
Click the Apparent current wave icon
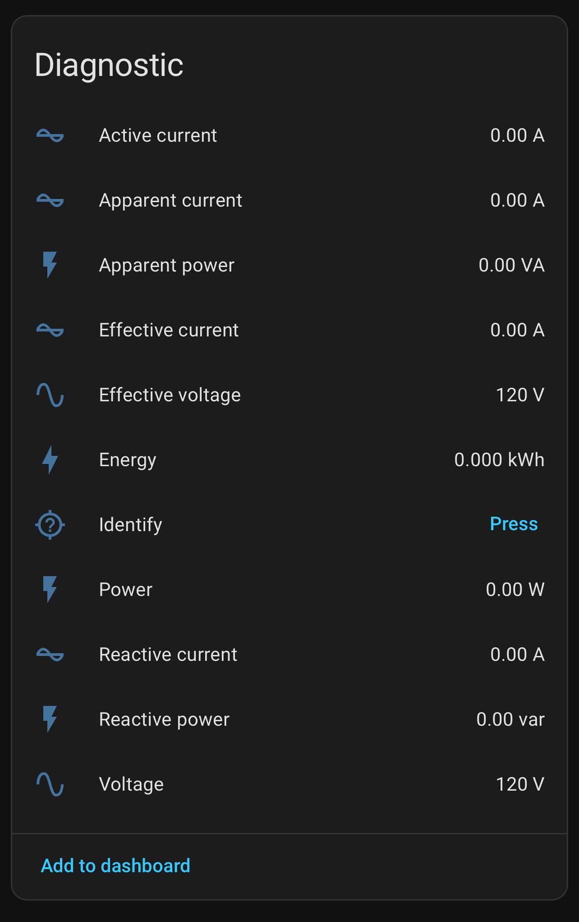point(50,200)
